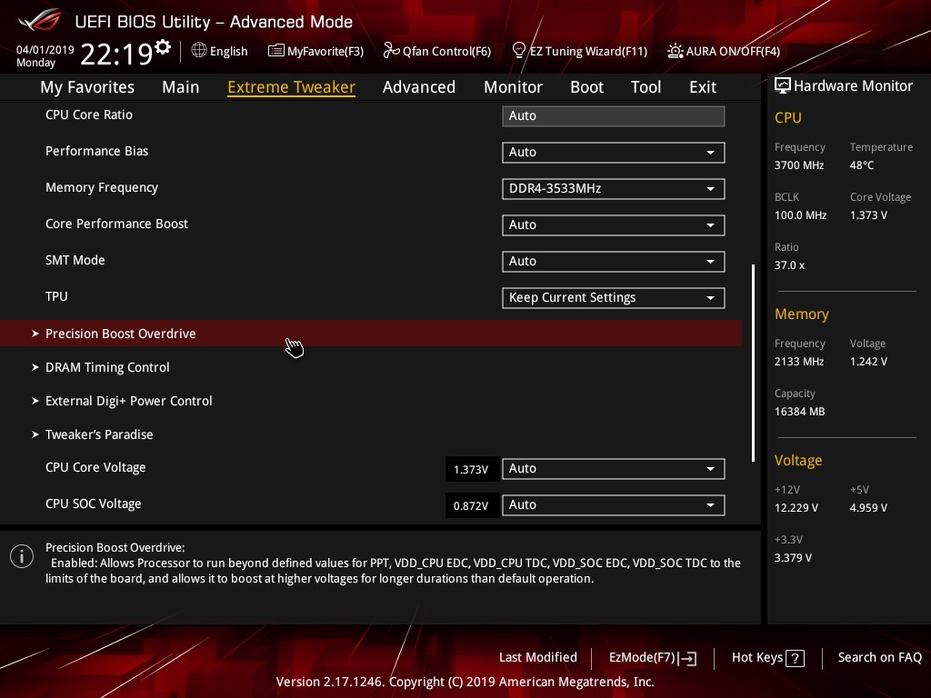Viewport: 931px width, 698px height.
Task: Click the CPU Core Ratio label
Action: point(89,115)
